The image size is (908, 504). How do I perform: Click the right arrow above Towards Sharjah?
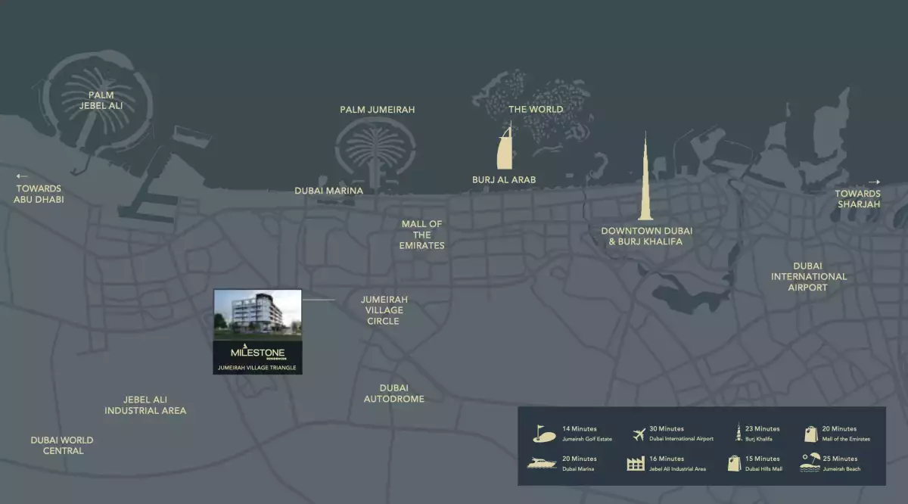coord(874,182)
